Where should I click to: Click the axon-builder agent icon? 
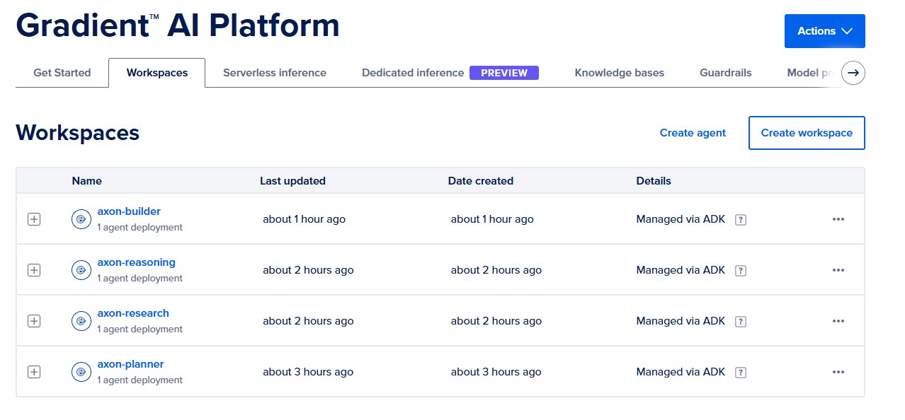coord(81,219)
